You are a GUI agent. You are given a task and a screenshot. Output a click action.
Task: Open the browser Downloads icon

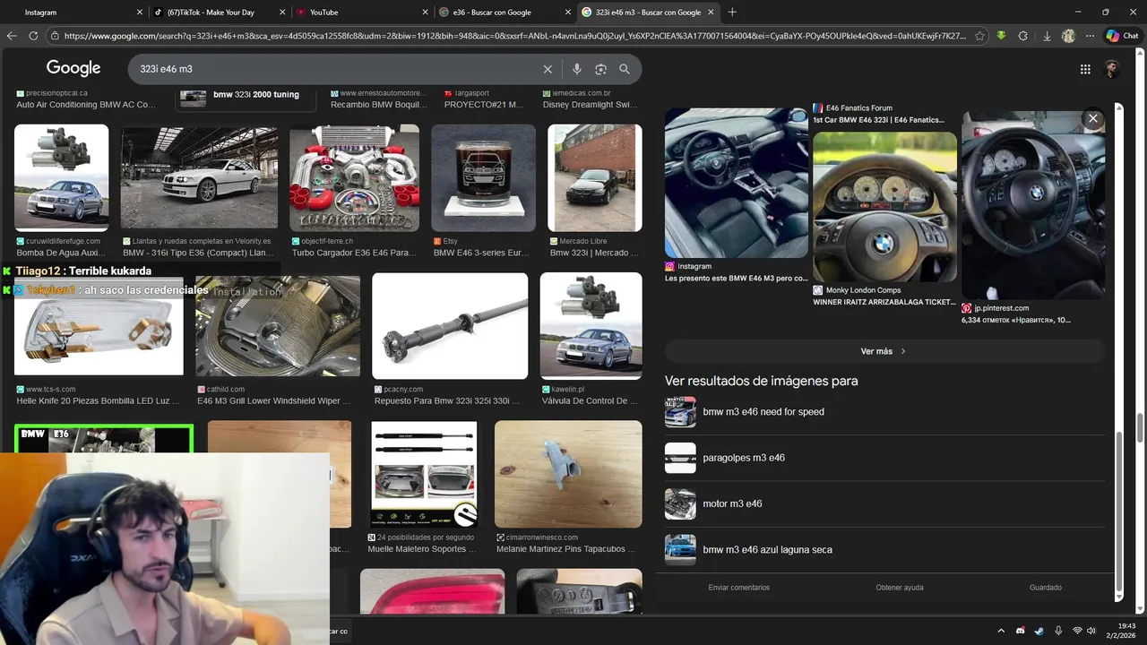(1047, 36)
